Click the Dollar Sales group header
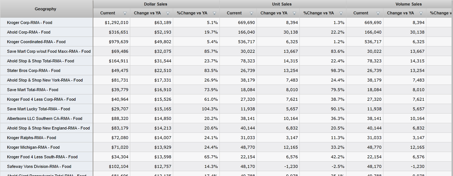Screen dimensions: 453x176 click(x=155, y=4)
